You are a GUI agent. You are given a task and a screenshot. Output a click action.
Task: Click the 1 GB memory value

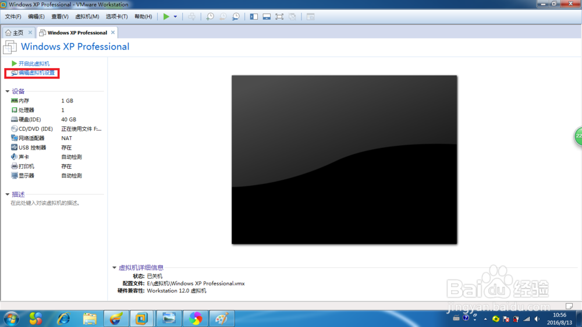(x=67, y=101)
